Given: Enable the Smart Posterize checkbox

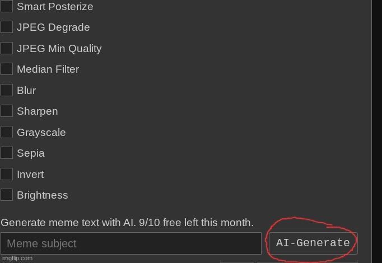Looking at the screenshot, I should pyautogui.click(x=7, y=6).
